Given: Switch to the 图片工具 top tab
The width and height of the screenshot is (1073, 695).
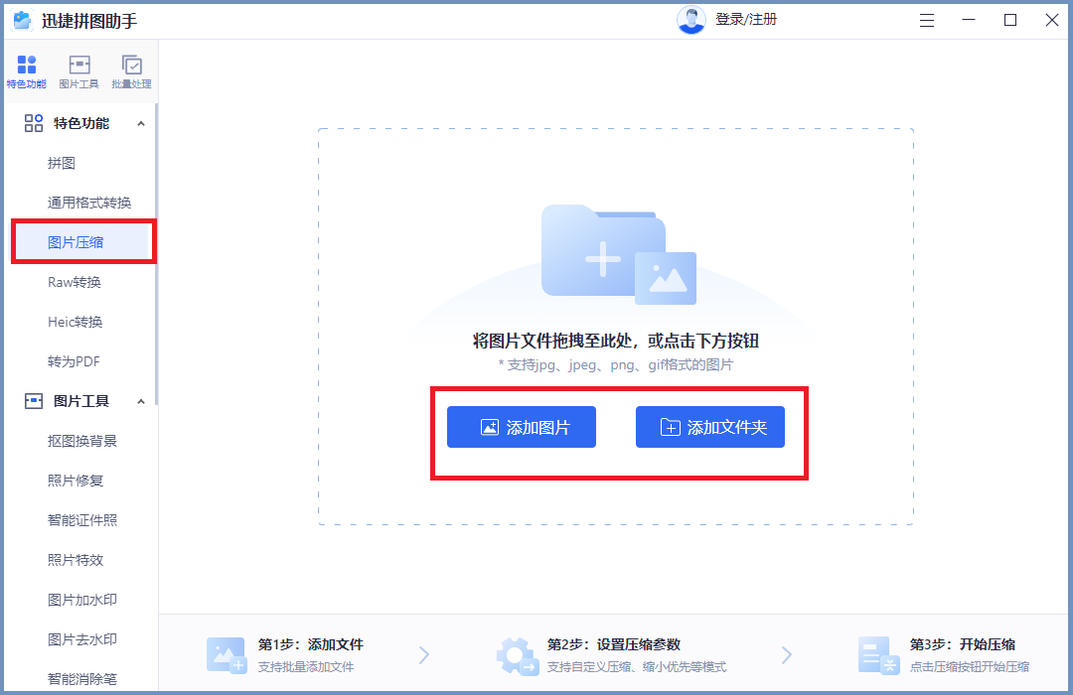Looking at the screenshot, I should pos(78,71).
